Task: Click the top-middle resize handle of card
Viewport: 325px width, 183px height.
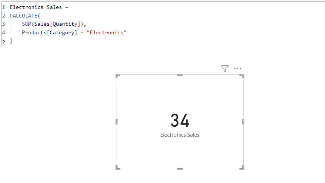Action: [x=180, y=75]
